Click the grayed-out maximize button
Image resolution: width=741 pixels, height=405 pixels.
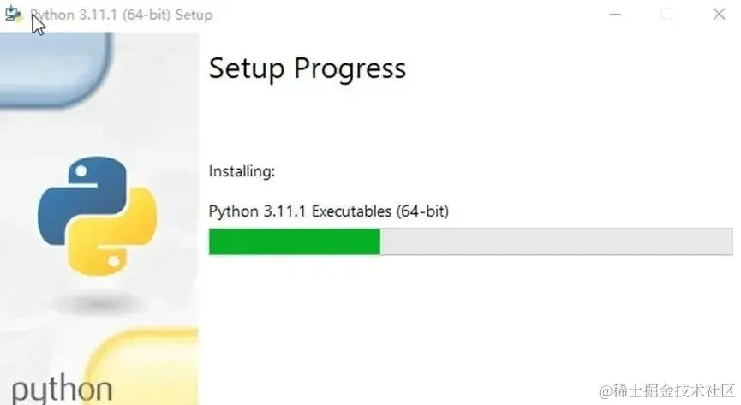click(666, 15)
